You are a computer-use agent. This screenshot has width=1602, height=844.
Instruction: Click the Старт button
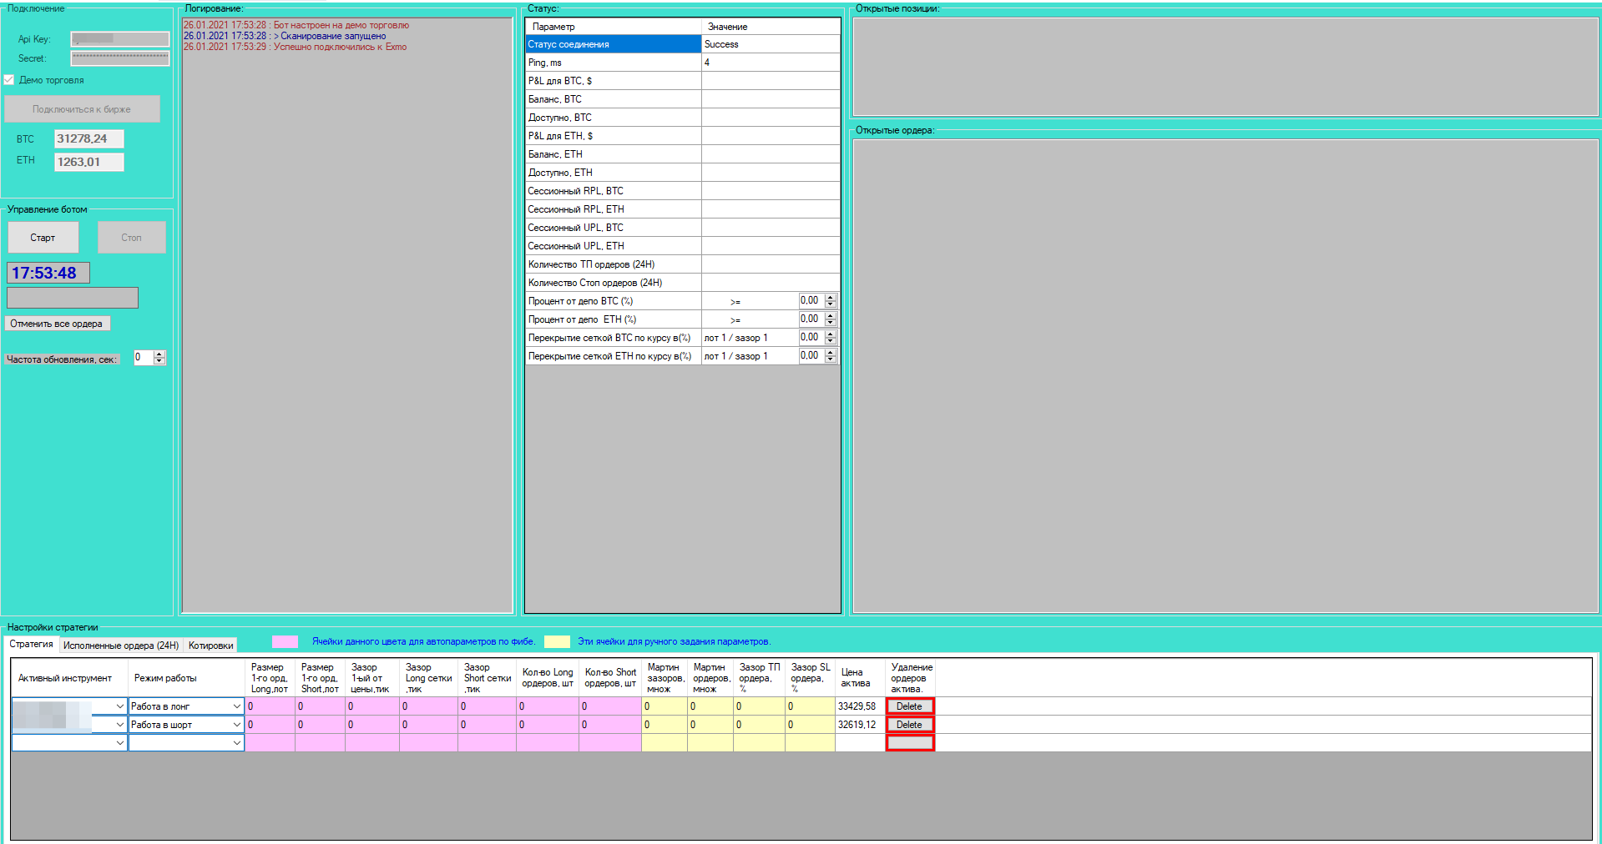tap(43, 238)
